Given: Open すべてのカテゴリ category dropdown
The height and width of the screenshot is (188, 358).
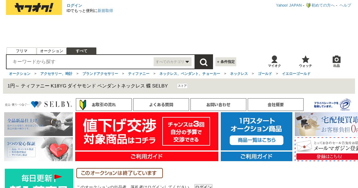Looking at the screenshot, I should [172, 62].
